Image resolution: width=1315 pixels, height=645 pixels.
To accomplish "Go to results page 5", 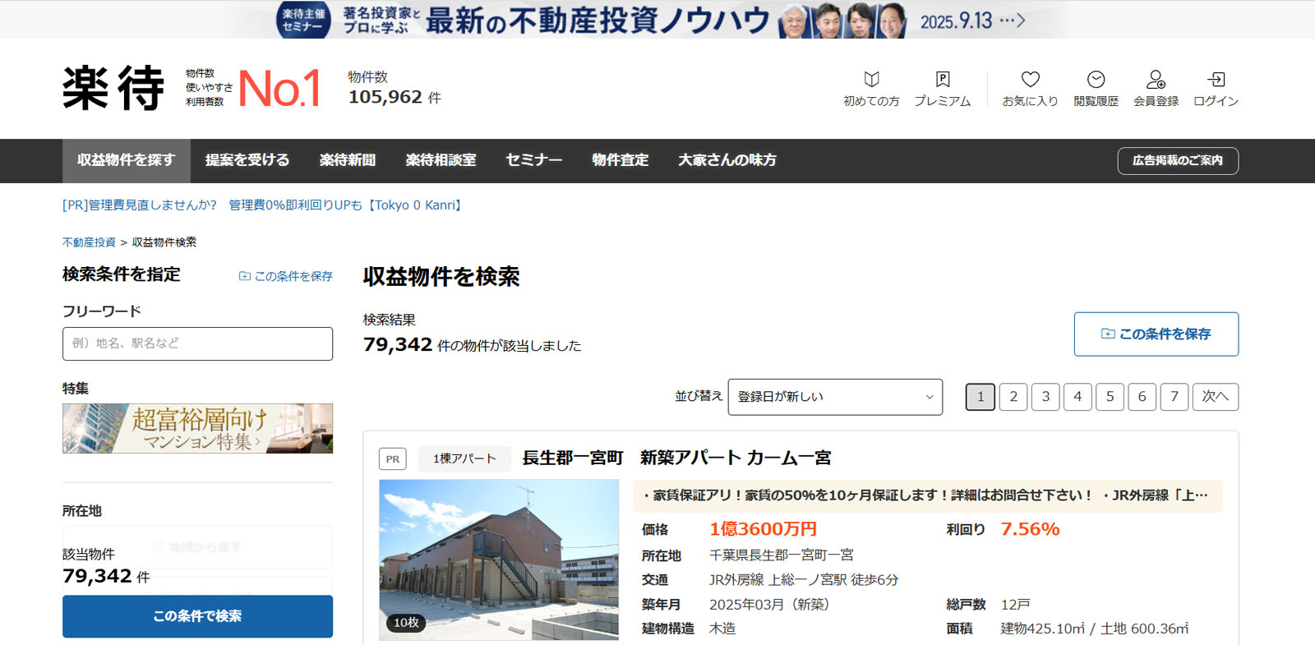I will (x=1110, y=397).
